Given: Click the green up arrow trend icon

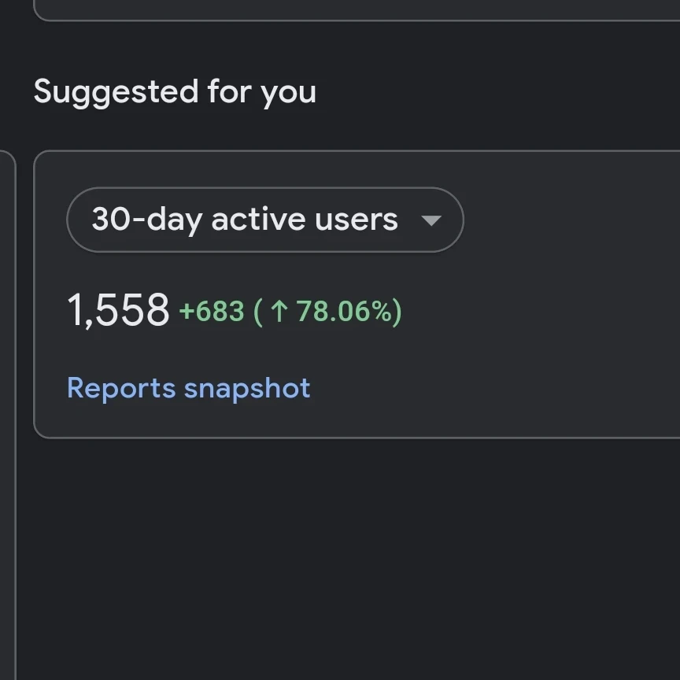Looking at the screenshot, I should [x=279, y=312].
